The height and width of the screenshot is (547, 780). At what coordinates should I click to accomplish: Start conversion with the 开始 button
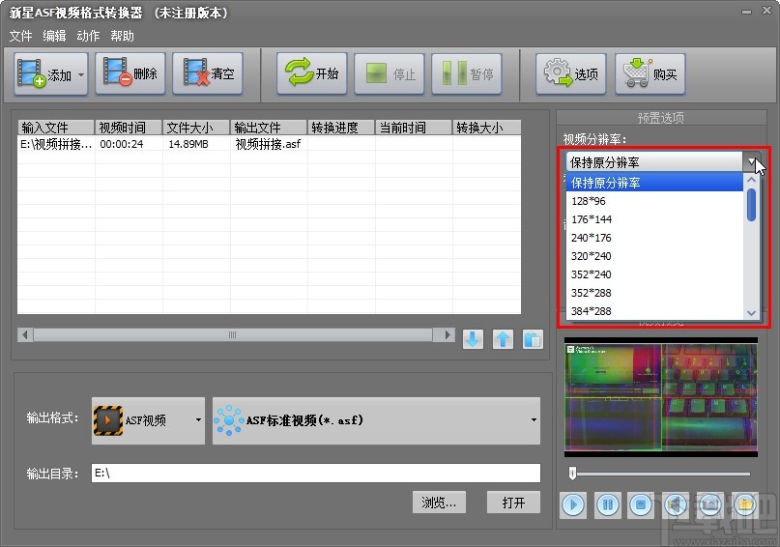click(312, 74)
